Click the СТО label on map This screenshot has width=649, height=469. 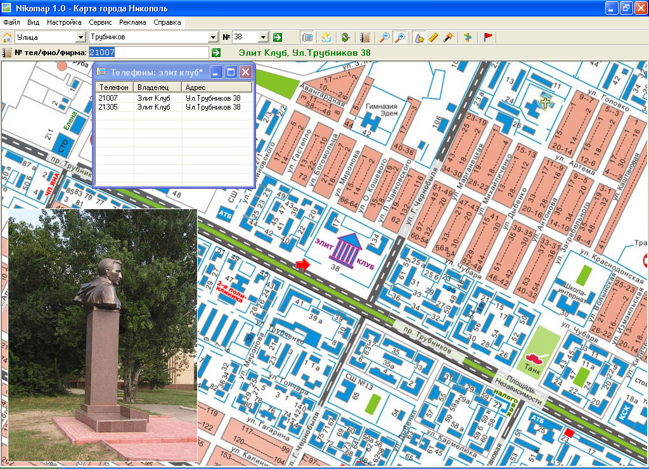coord(63,146)
